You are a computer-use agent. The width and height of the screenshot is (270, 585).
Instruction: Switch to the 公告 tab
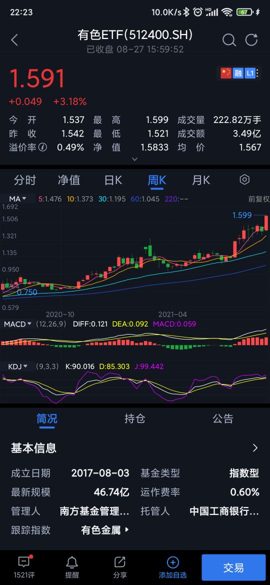[223, 418]
